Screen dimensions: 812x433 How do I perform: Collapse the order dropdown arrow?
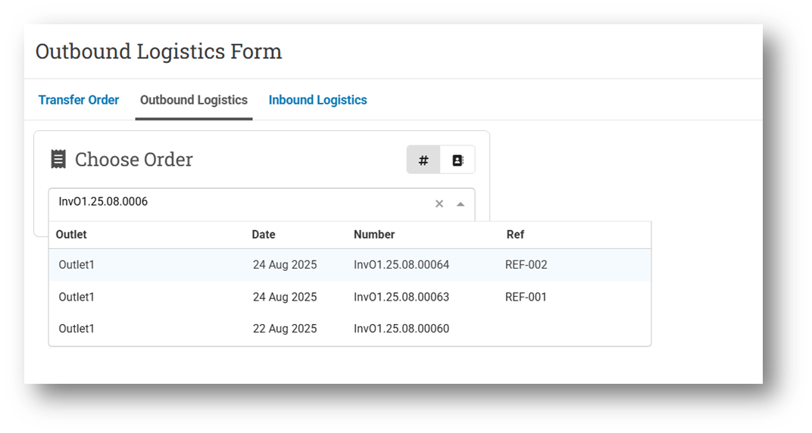click(461, 204)
